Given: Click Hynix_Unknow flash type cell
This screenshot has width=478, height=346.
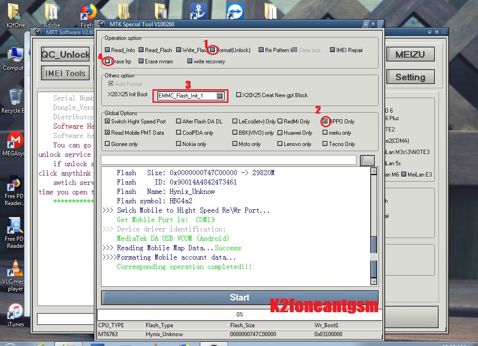Looking at the screenshot, I should pos(187,334).
